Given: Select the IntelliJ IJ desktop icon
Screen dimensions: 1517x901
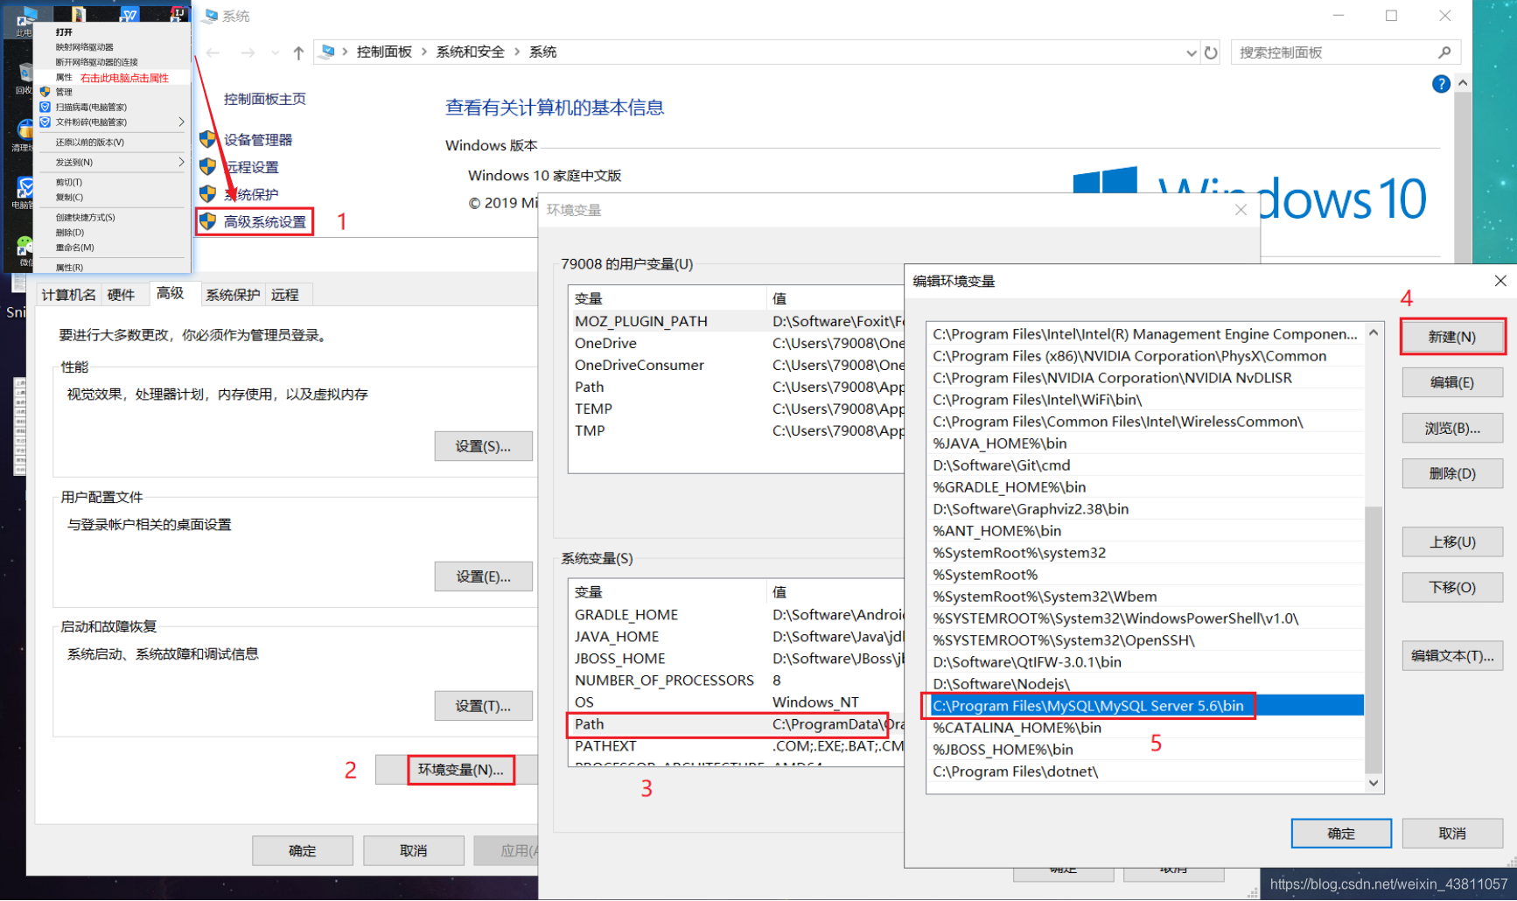Looking at the screenshot, I should (178, 12).
